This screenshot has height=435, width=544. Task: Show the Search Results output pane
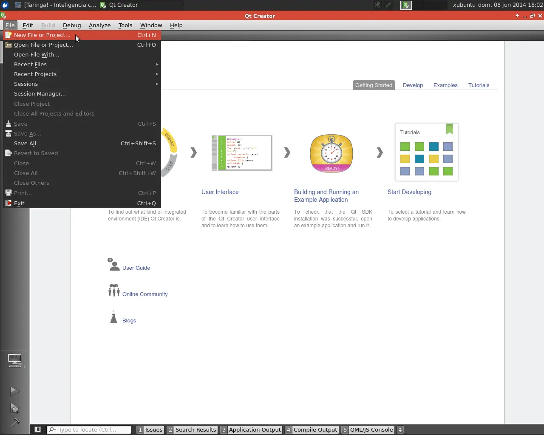192,429
